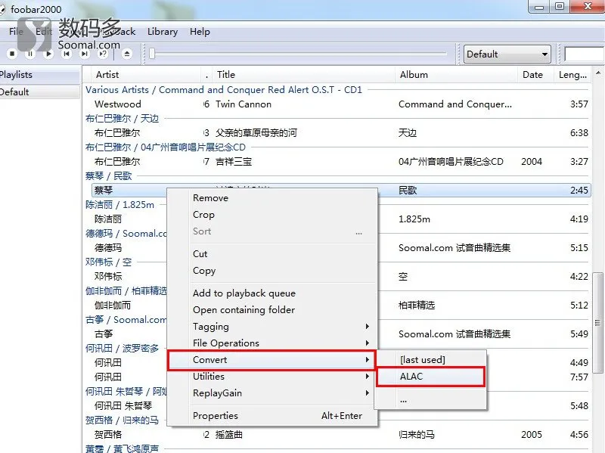The image size is (605, 453).
Task: Expand the File Operations submenu
Action: [x=272, y=343]
